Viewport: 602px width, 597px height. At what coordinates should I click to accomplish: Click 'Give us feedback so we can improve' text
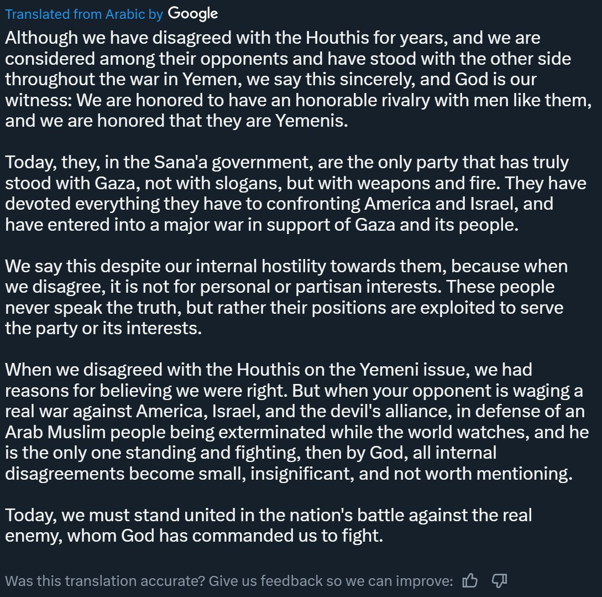(331, 581)
